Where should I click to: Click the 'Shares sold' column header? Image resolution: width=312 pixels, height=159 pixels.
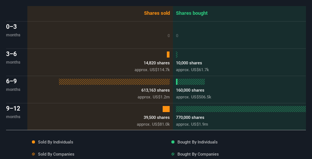point(157,13)
